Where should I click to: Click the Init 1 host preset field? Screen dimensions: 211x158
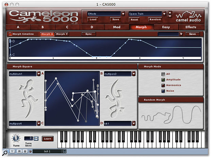point(47,152)
